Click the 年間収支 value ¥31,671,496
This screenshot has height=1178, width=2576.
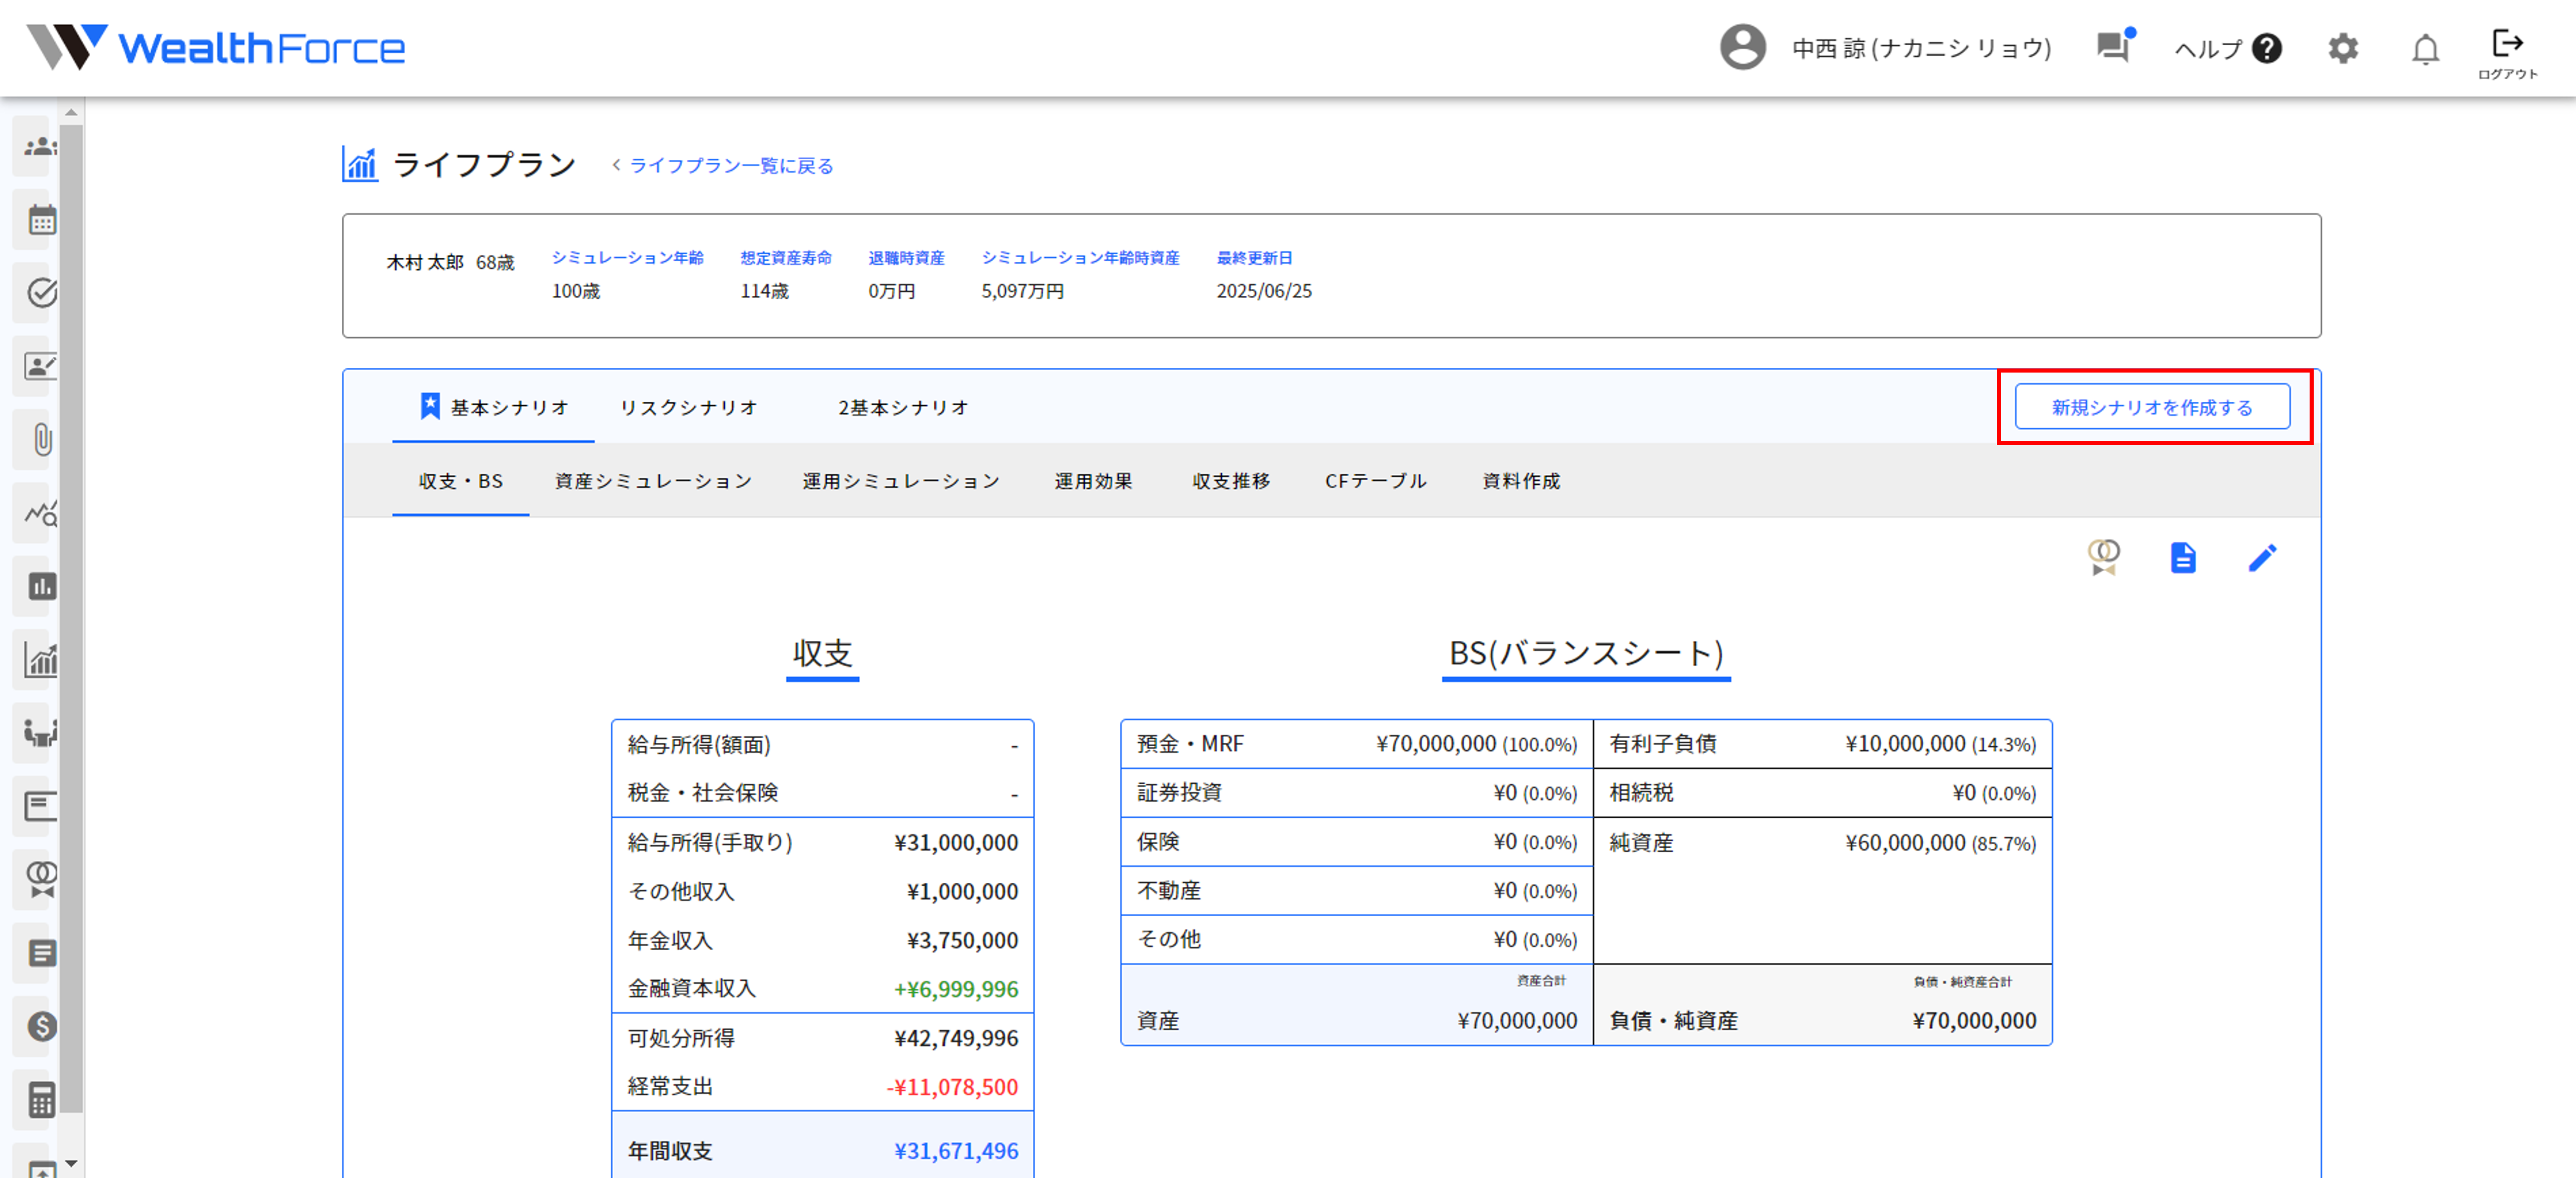[x=956, y=1151]
